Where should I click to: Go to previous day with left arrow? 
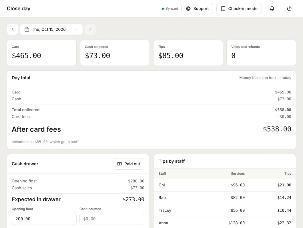13,29
